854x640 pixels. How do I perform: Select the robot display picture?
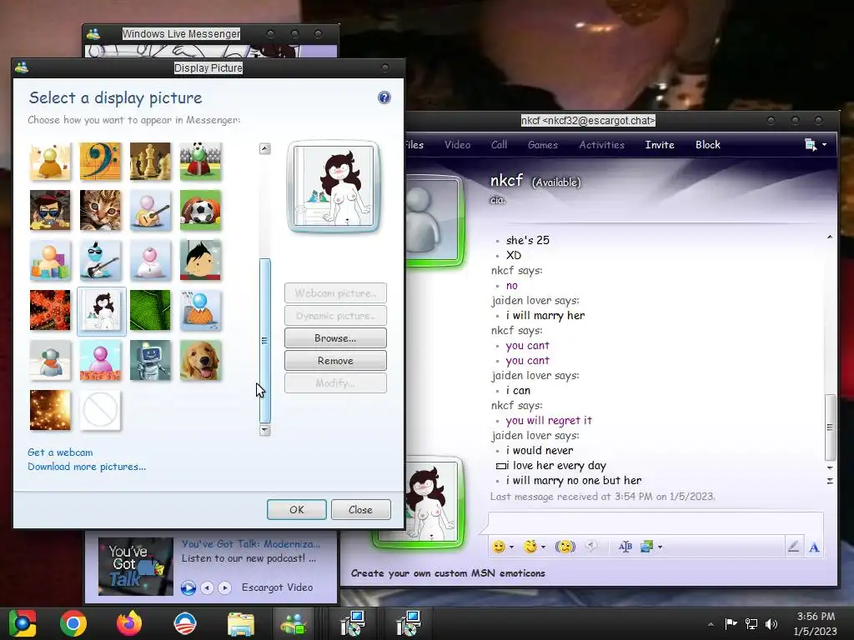click(x=150, y=360)
